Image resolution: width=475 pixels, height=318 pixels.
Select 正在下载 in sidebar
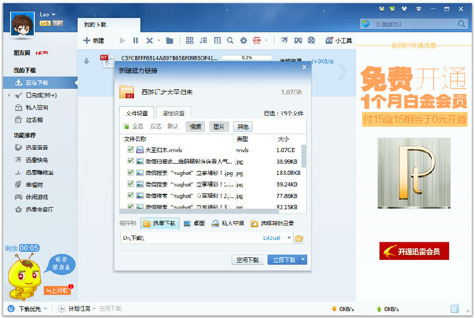click(x=40, y=82)
